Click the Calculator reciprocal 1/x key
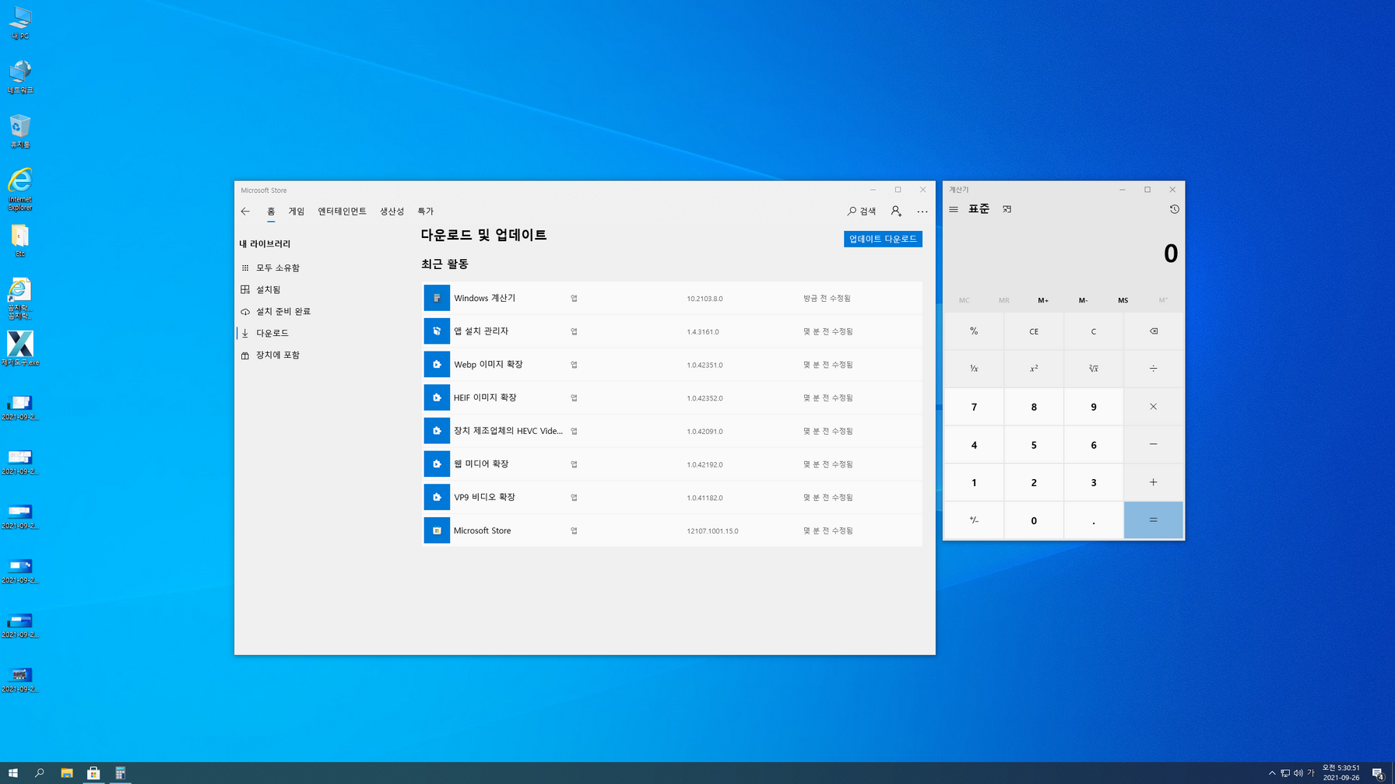Image resolution: width=1395 pixels, height=784 pixels. point(974,369)
